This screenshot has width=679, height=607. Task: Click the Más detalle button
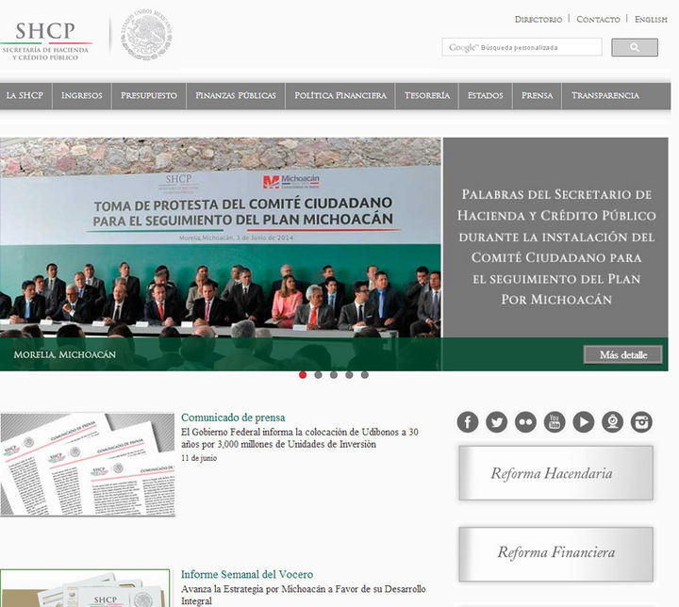coord(622,355)
